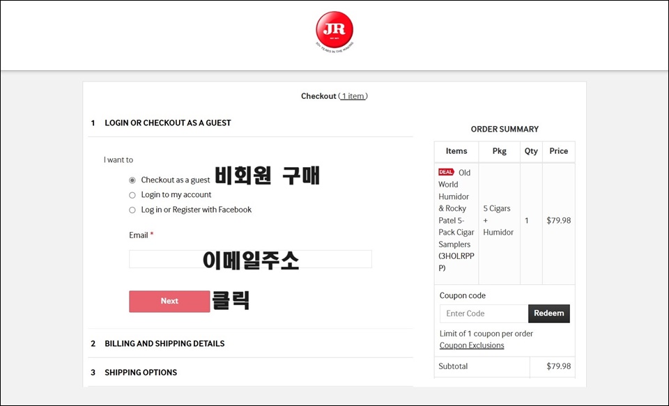Click the Old World Humidor item name

[x=456, y=220]
